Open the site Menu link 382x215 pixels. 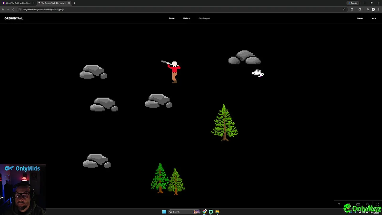coord(360,18)
